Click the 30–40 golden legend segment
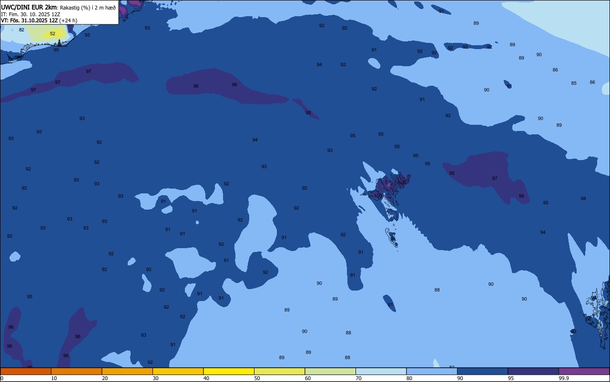The image size is (610, 382). pyautogui.click(x=178, y=371)
